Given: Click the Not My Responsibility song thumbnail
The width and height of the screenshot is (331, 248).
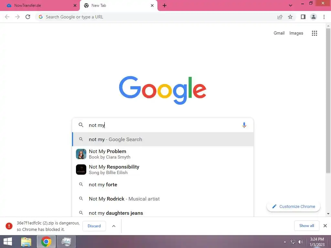Looking at the screenshot, I should [x=81, y=170].
